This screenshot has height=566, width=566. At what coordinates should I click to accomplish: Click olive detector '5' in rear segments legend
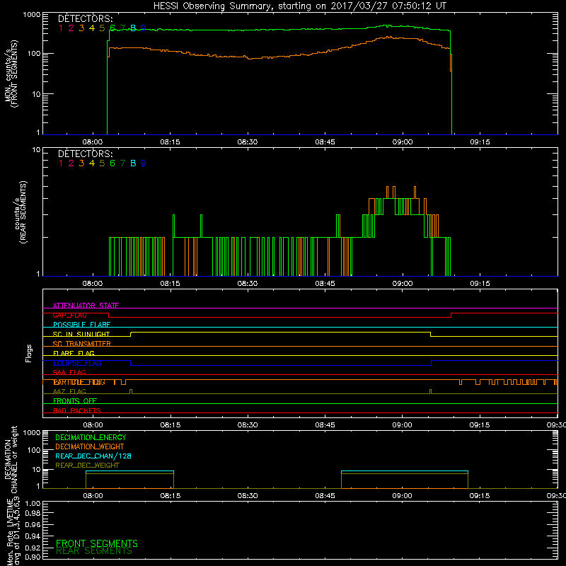coord(102,163)
